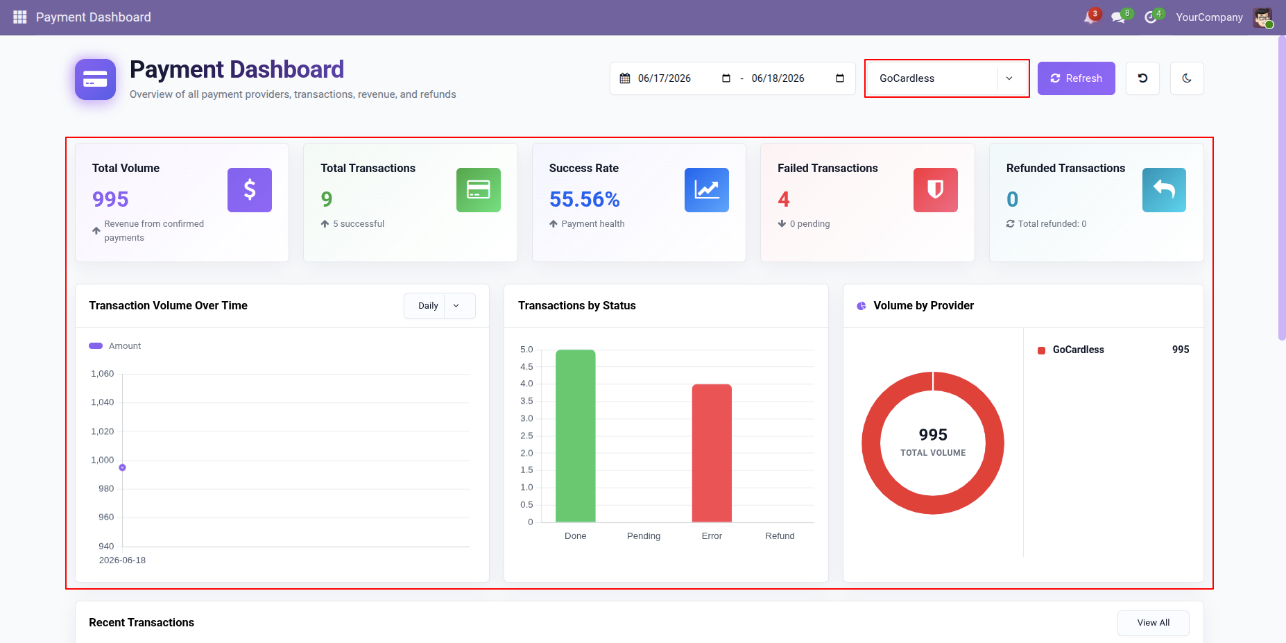The width and height of the screenshot is (1286, 643).
Task: Open notifications bell icon
Action: pyautogui.click(x=1090, y=17)
